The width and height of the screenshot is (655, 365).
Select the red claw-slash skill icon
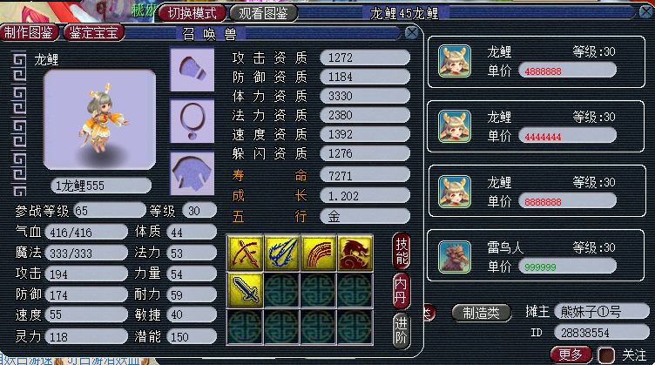point(318,253)
